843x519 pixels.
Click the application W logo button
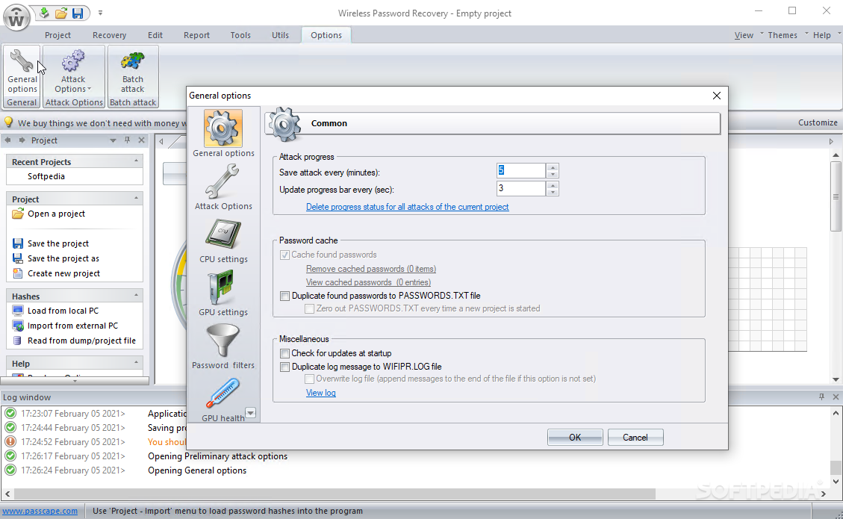16,18
